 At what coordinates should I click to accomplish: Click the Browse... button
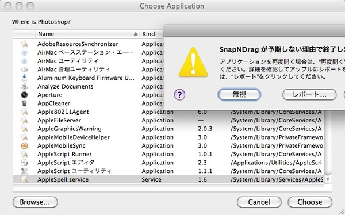pyautogui.click(x=35, y=202)
